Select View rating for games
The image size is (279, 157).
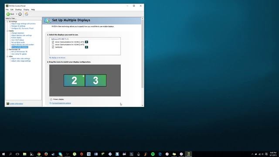click(x=19, y=54)
